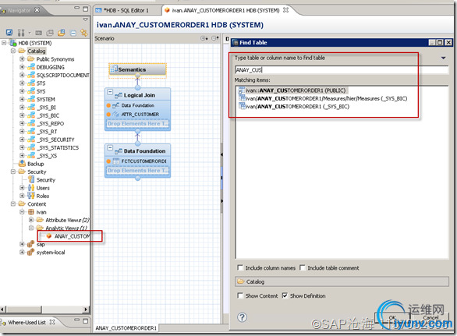Collapse the Catalog folder node
Viewport: 457px width, 336px height.
[x=13, y=51]
